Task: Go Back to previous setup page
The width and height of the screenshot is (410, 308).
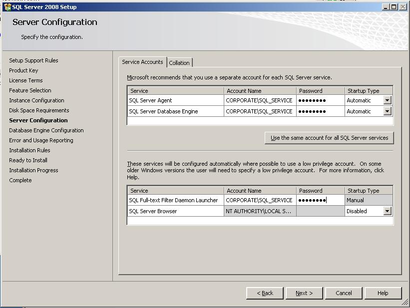Action: click(265, 293)
